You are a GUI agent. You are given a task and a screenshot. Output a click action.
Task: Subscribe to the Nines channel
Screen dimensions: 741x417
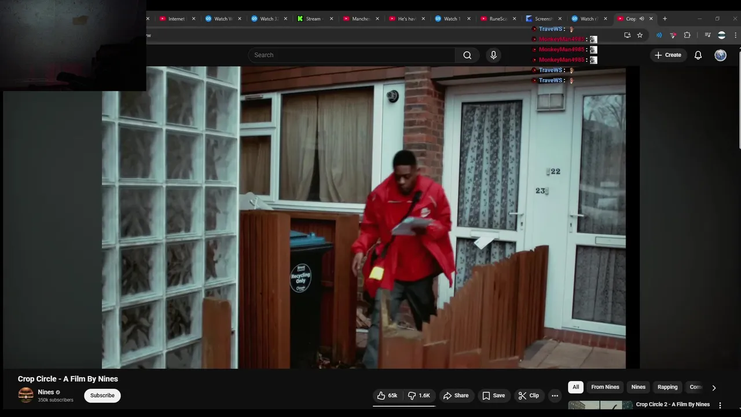[102, 396]
